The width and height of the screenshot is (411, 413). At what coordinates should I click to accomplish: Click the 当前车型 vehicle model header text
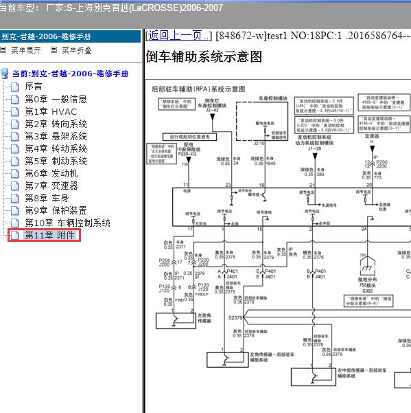tap(111, 8)
